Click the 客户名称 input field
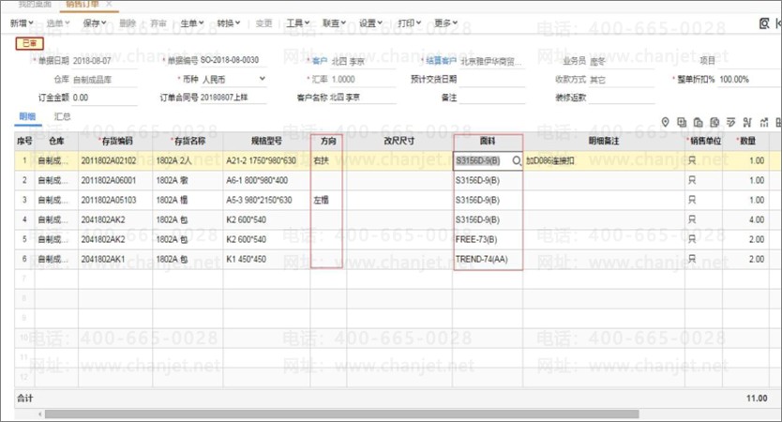 pyautogui.click(x=363, y=98)
